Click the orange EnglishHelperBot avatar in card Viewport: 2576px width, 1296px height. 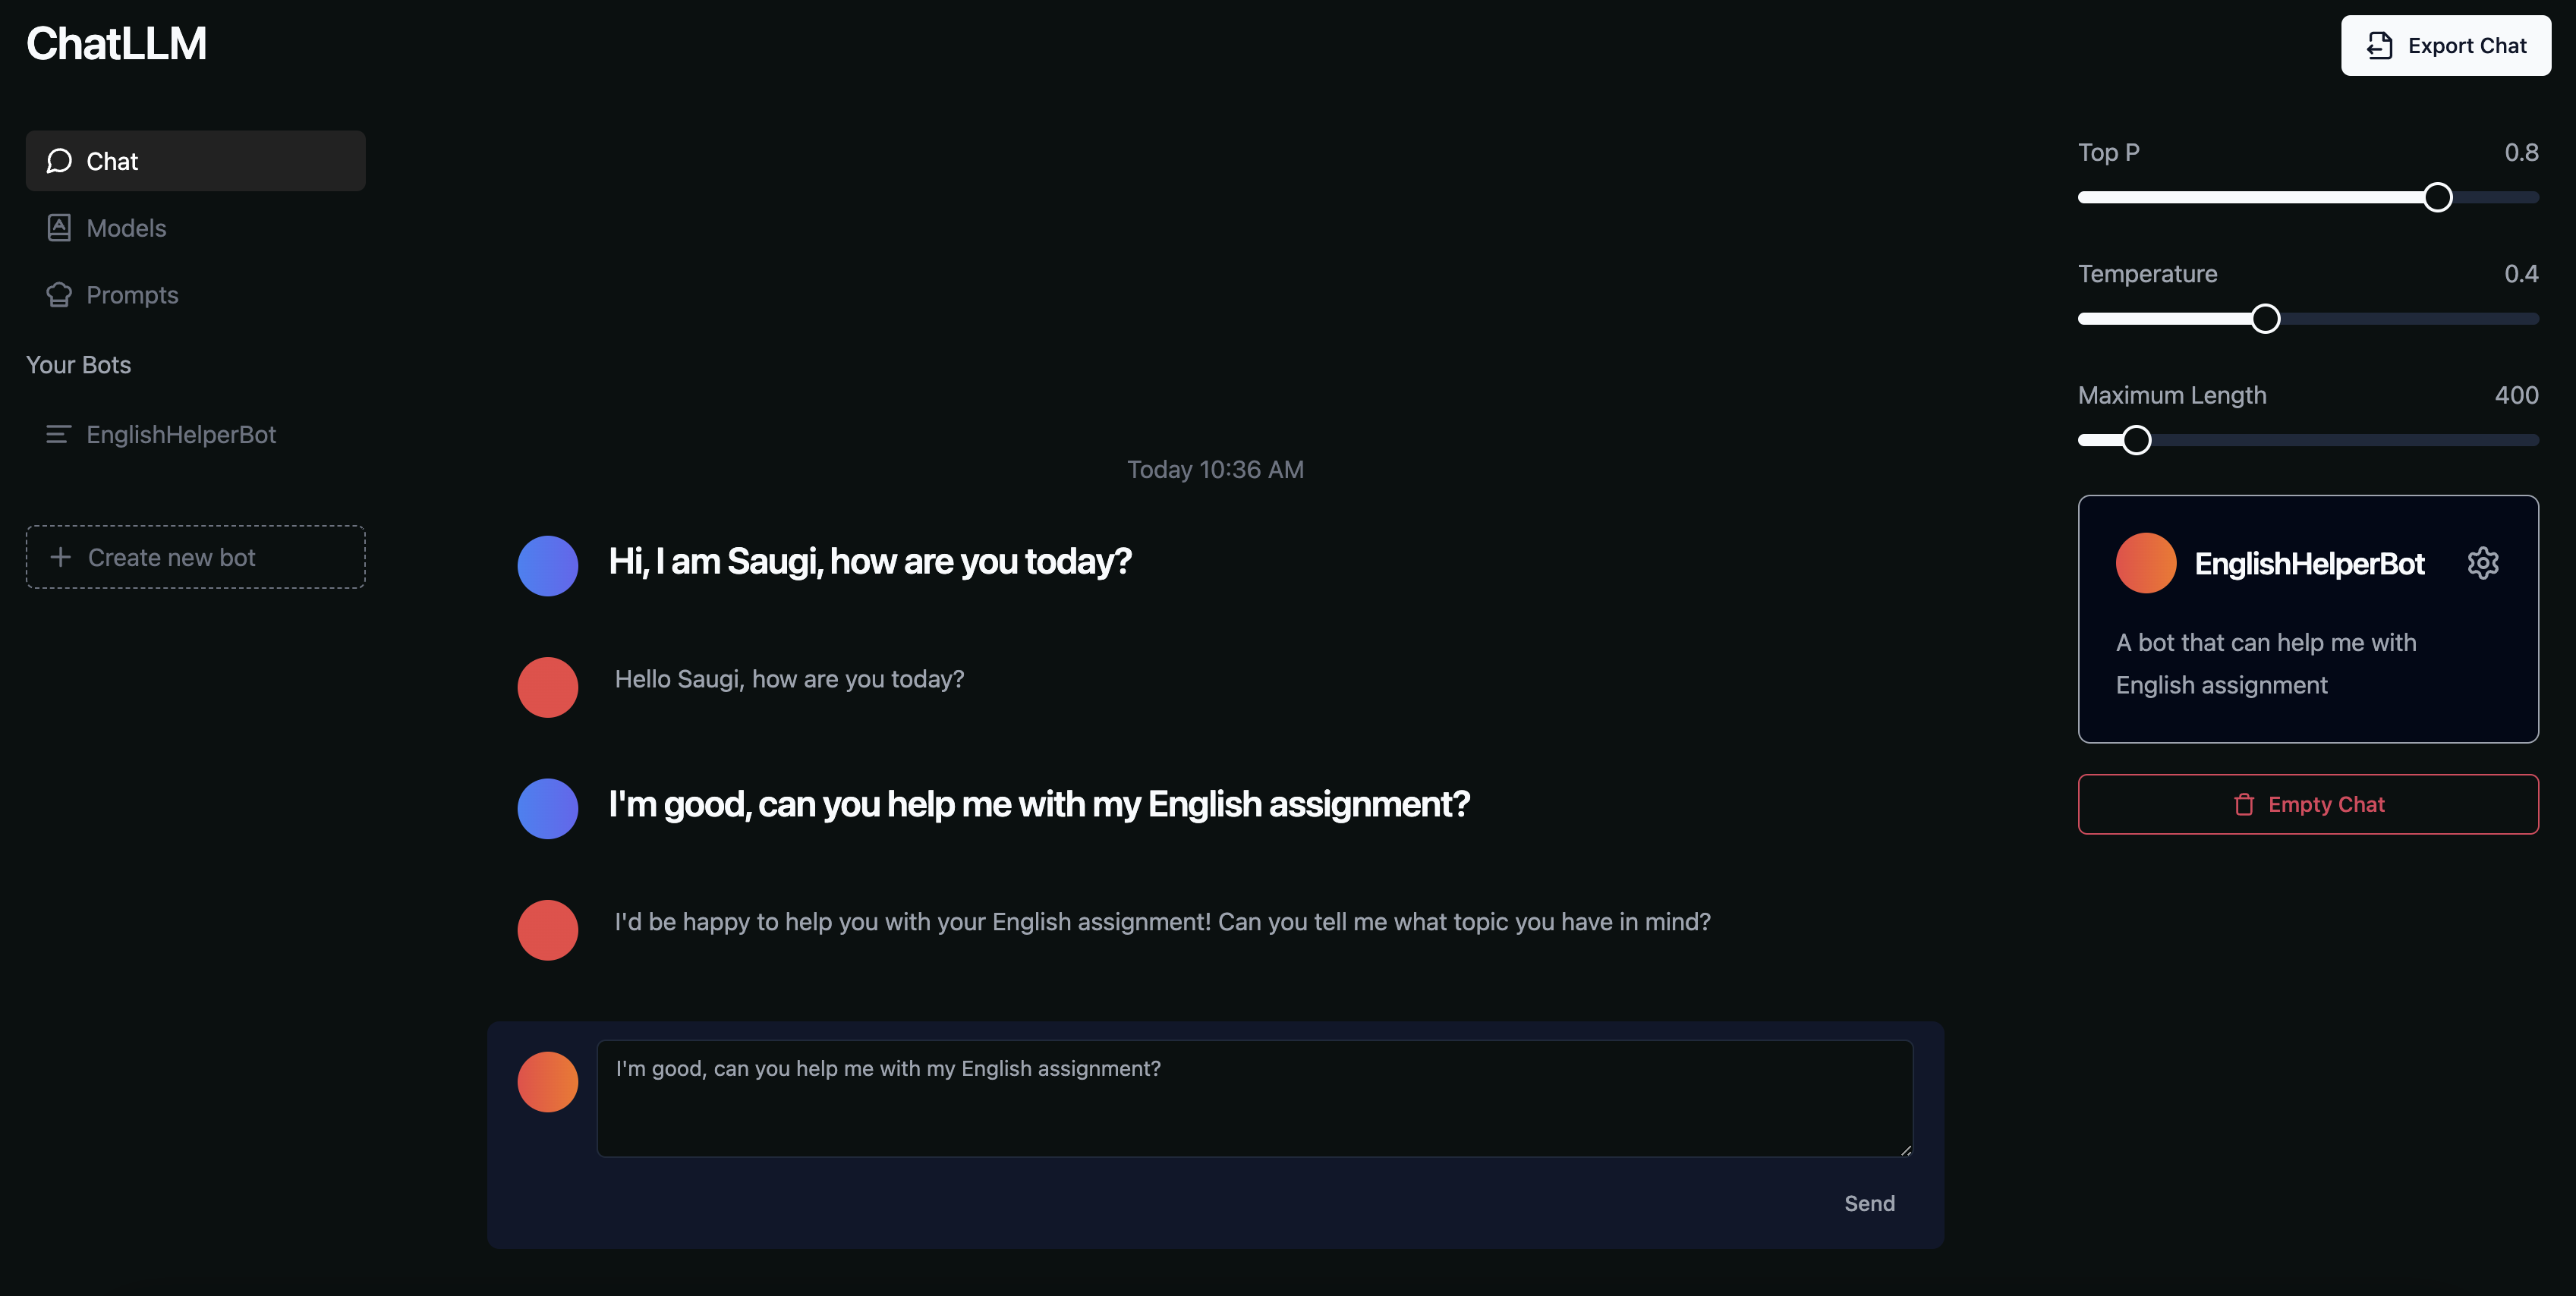pos(2145,563)
